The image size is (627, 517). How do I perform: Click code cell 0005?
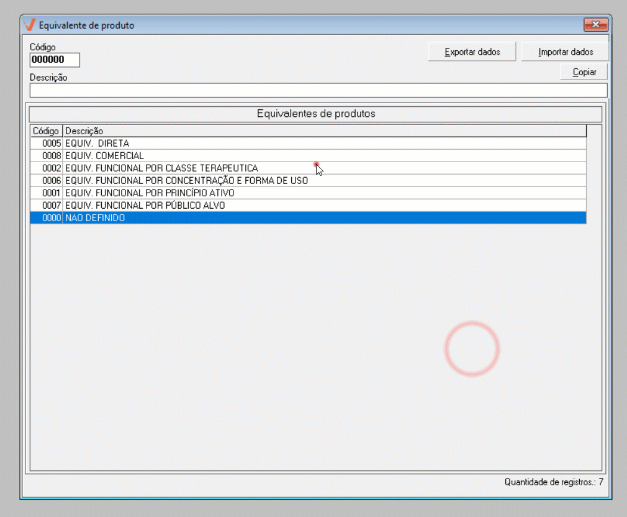click(x=47, y=144)
